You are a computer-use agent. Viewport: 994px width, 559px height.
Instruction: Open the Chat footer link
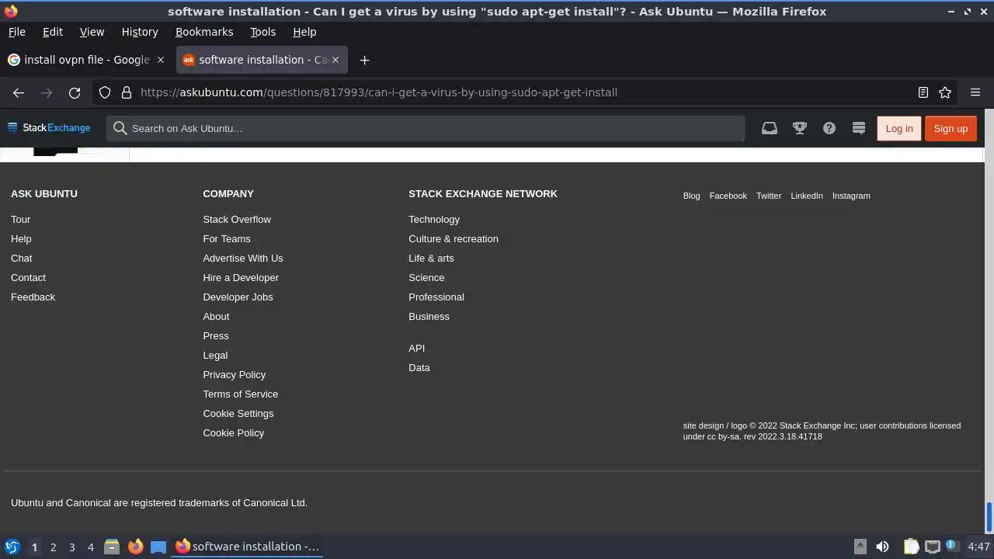pyautogui.click(x=22, y=259)
